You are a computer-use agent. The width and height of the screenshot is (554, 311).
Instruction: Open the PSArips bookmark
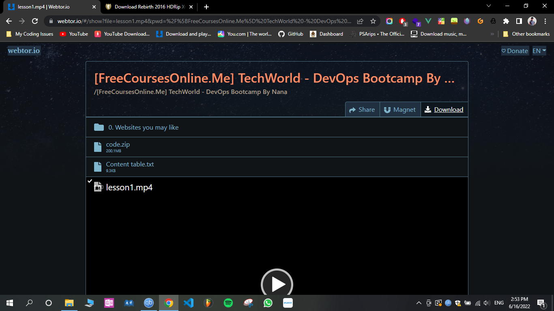tap(377, 34)
